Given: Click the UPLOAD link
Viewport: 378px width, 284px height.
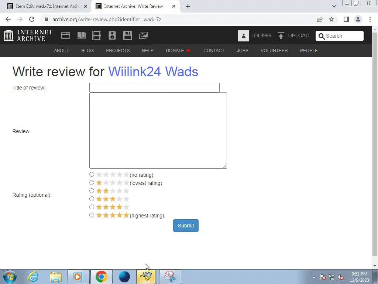Looking at the screenshot, I should 299,36.
